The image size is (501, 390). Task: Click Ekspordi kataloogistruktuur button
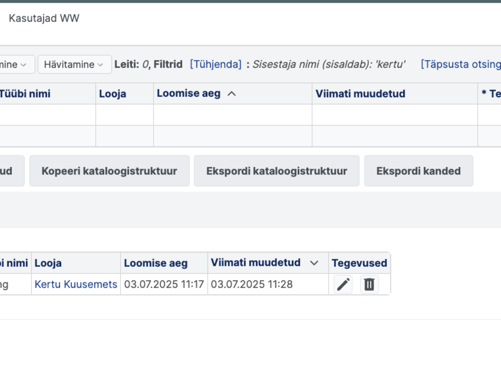point(277,171)
